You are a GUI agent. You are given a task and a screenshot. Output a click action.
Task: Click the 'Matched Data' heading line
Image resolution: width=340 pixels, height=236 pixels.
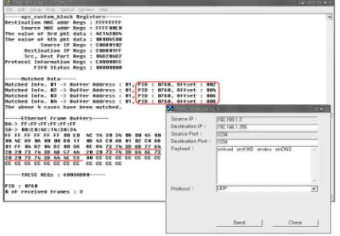pyautogui.click(x=40, y=79)
